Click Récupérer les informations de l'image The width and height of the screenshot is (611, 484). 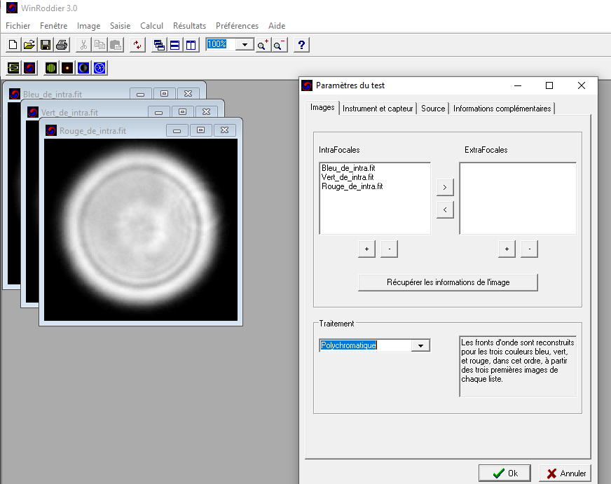pos(448,282)
